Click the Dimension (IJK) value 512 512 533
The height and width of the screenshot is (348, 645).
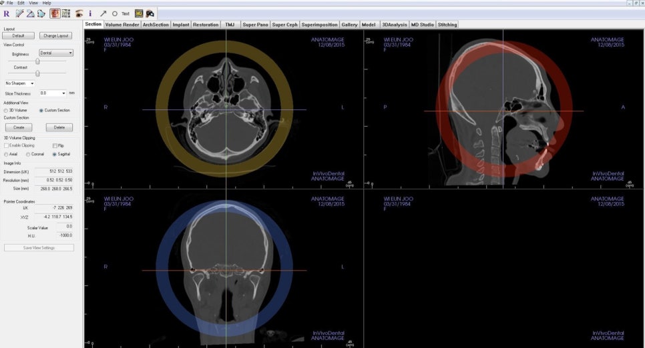[x=54, y=171]
